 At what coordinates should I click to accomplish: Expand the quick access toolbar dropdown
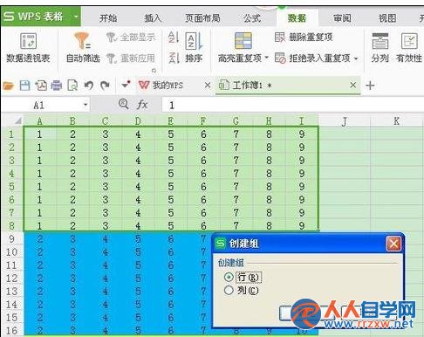tap(126, 85)
